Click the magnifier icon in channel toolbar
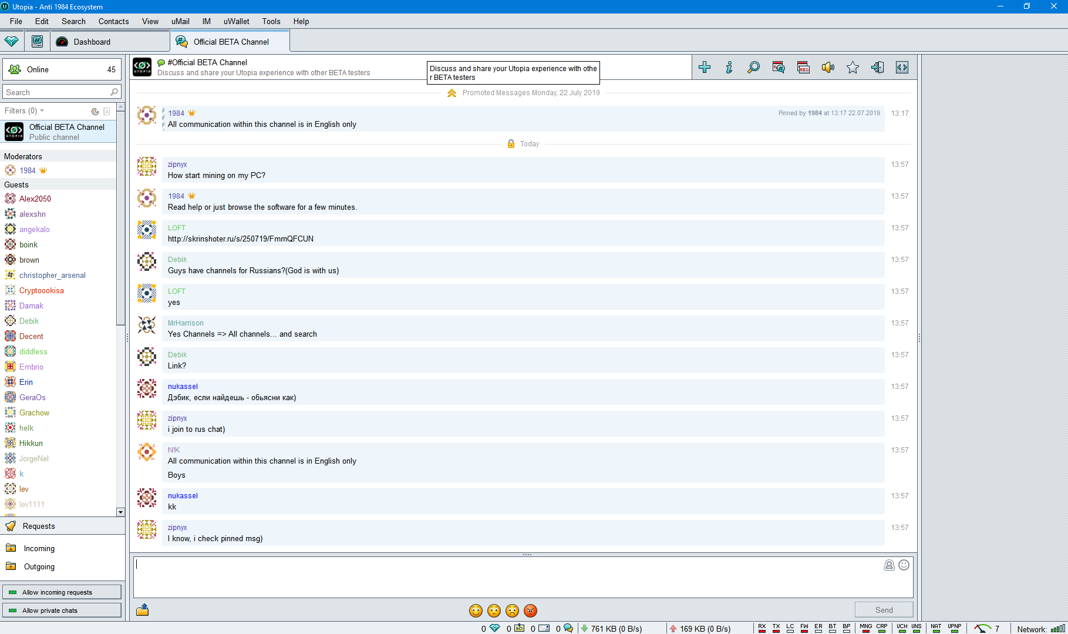1068x634 pixels. [x=753, y=68]
